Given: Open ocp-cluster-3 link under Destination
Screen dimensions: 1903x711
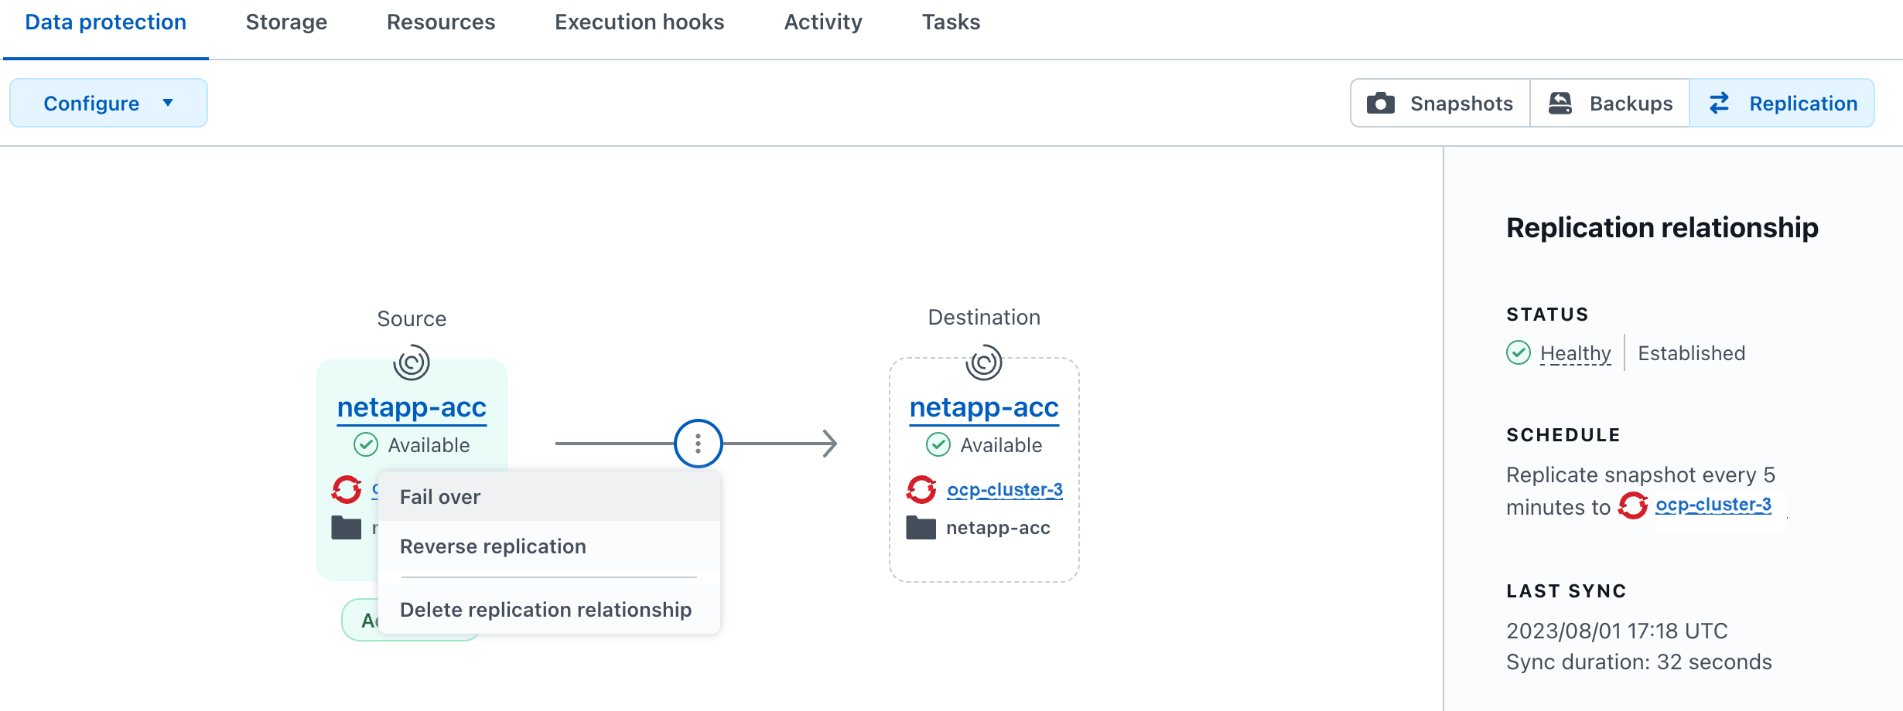Looking at the screenshot, I should click(1004, 490).
